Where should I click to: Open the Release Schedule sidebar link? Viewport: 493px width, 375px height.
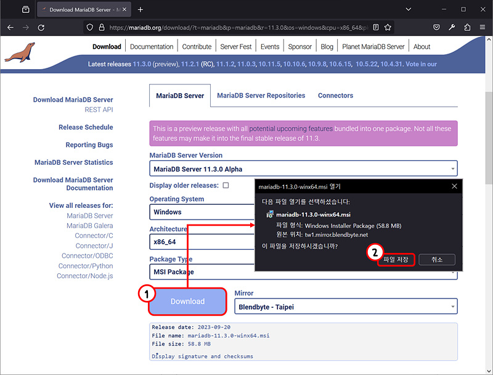point(86,127)
